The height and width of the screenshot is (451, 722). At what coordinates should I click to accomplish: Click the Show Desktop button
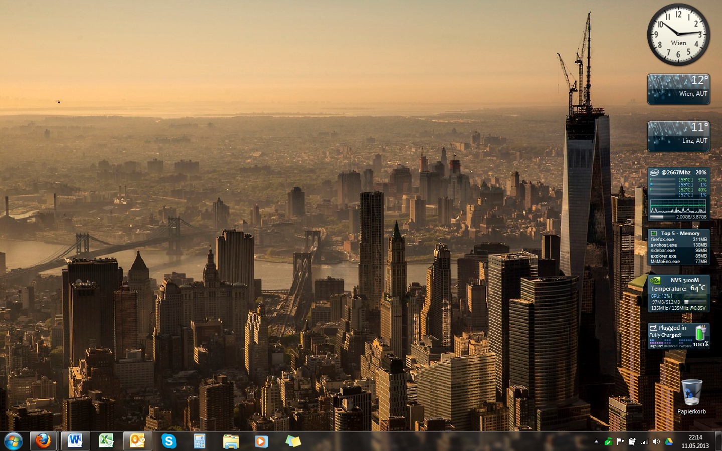718,441
